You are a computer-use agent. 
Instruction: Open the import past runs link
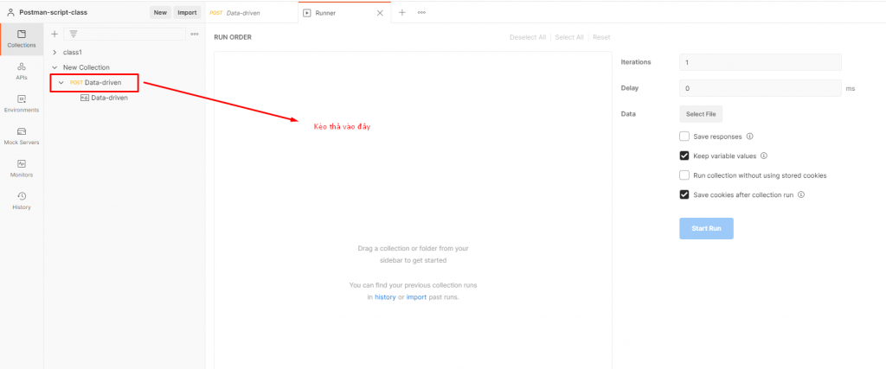point(416,296)
